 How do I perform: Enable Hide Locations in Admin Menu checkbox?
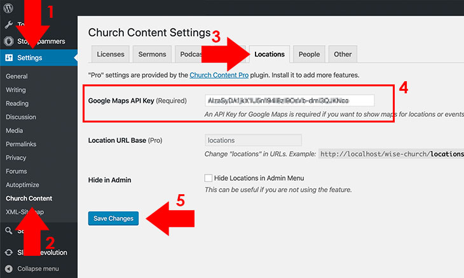click(208, 178)
